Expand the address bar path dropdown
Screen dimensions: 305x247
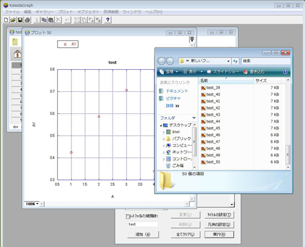point(228,61)
